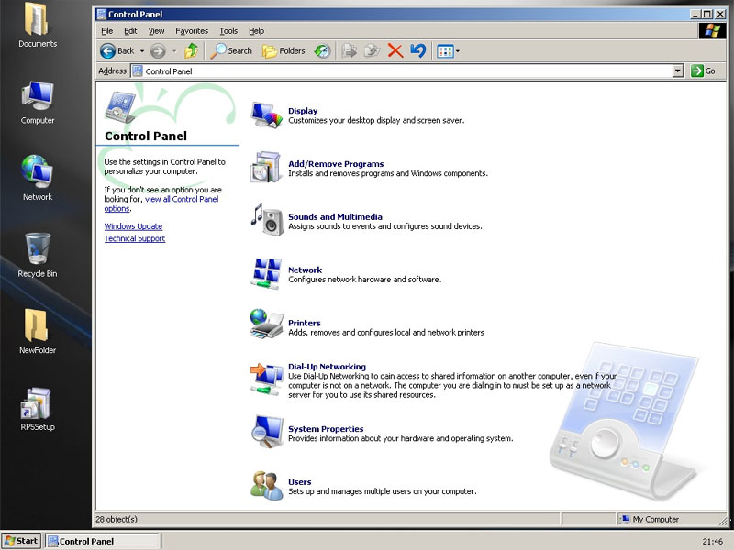The image size is (734, 550).
Task: Open Display settings
Action: click(304, 109)
